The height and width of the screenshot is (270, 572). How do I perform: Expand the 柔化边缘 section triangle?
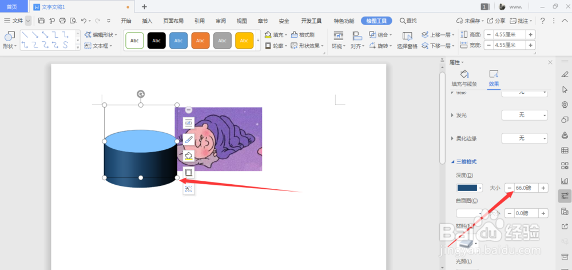pos(452,138)
